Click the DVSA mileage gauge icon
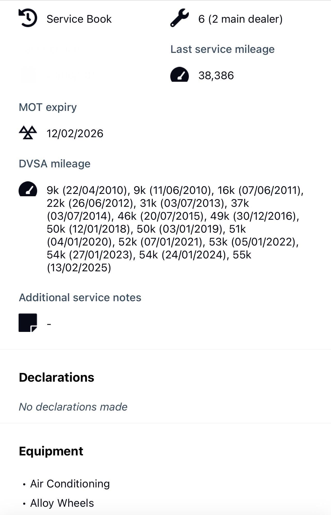Viewport: 331px width, 515px height. point(28,190)
